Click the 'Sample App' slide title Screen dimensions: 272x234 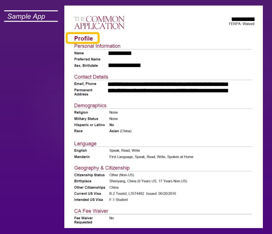coord(26,16)
